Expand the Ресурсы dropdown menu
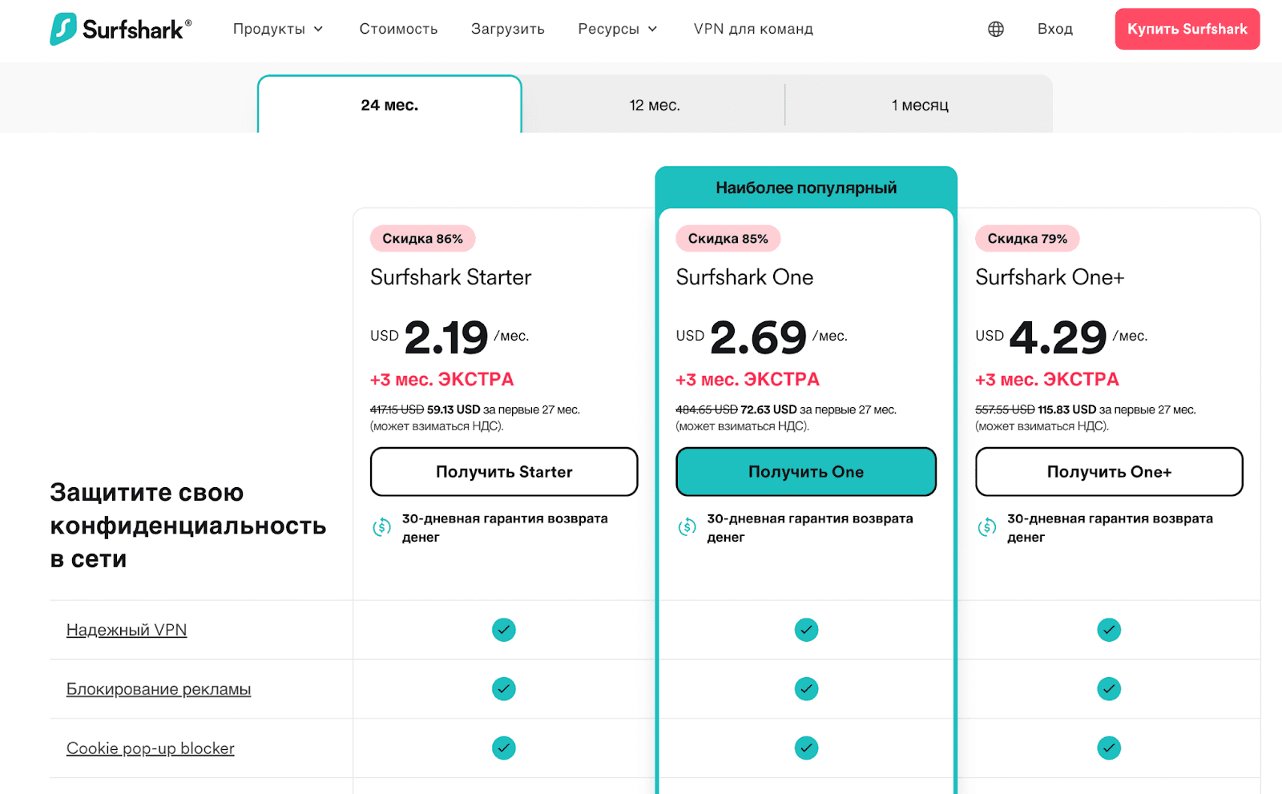This screenshot has width=1282, height=794. pyautogui.click(x=618, y=29)
